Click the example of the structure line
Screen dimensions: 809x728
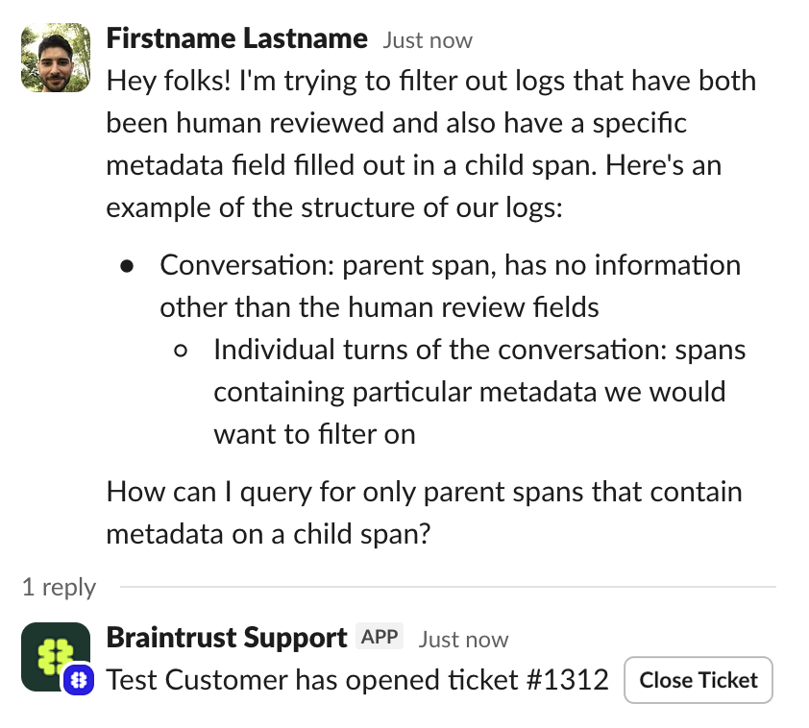pyautogui.click(x=334, y=207)
